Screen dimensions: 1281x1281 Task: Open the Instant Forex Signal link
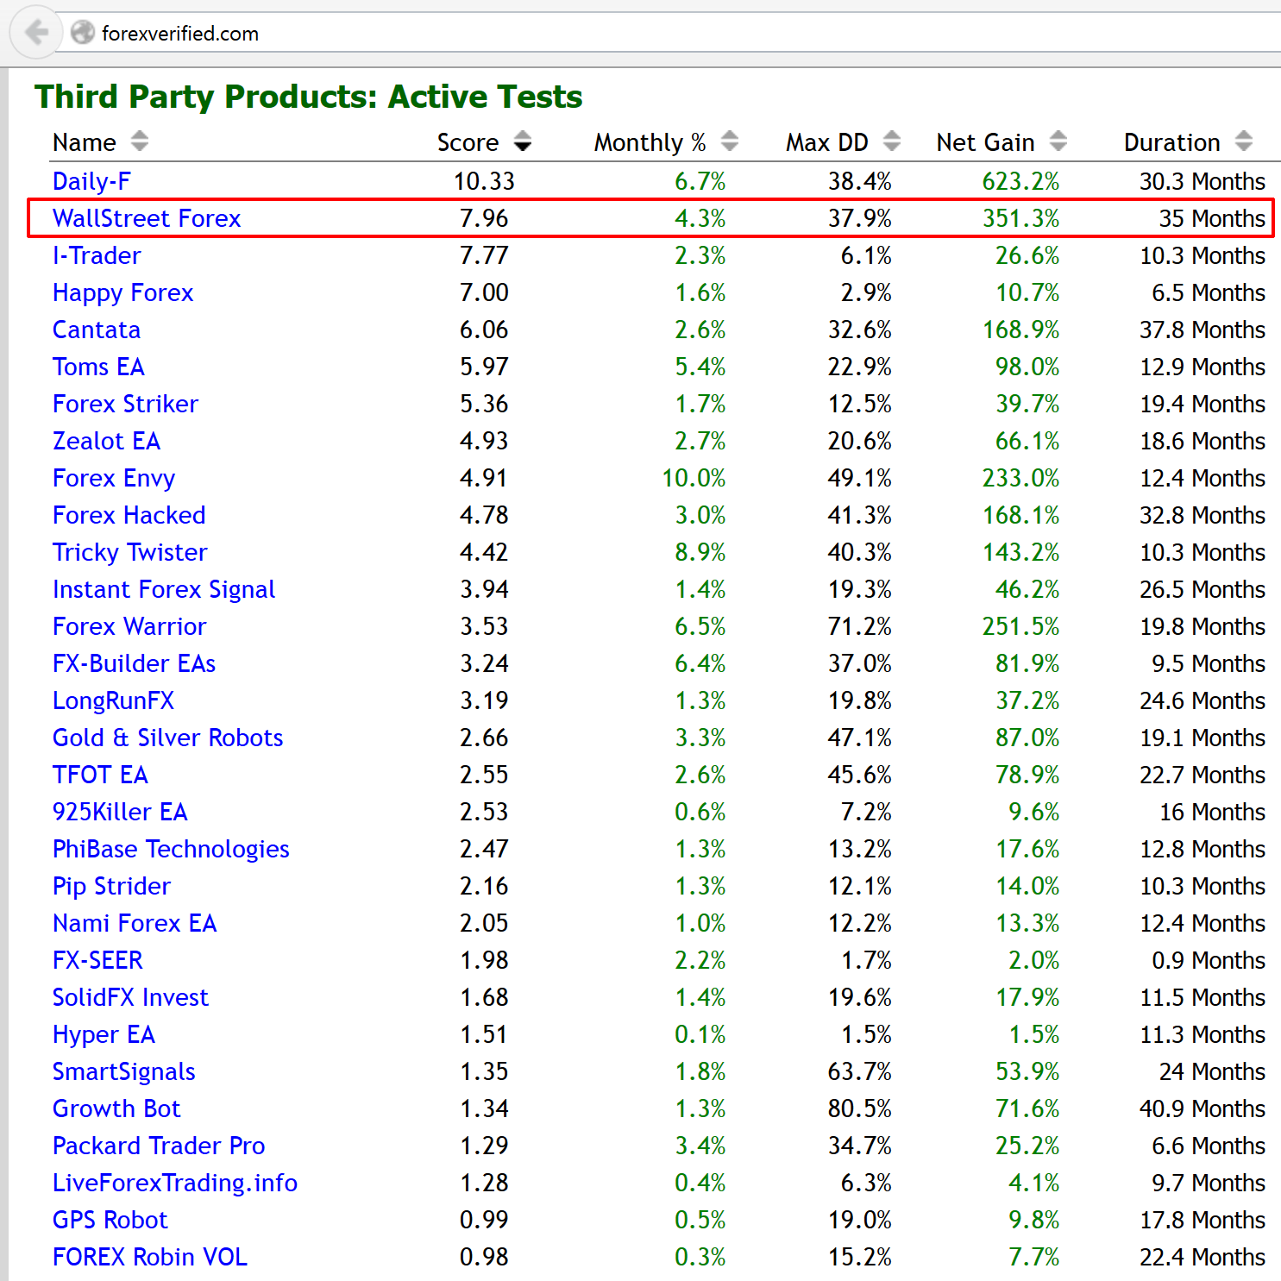pyautogui.click(x=164, y=589)
